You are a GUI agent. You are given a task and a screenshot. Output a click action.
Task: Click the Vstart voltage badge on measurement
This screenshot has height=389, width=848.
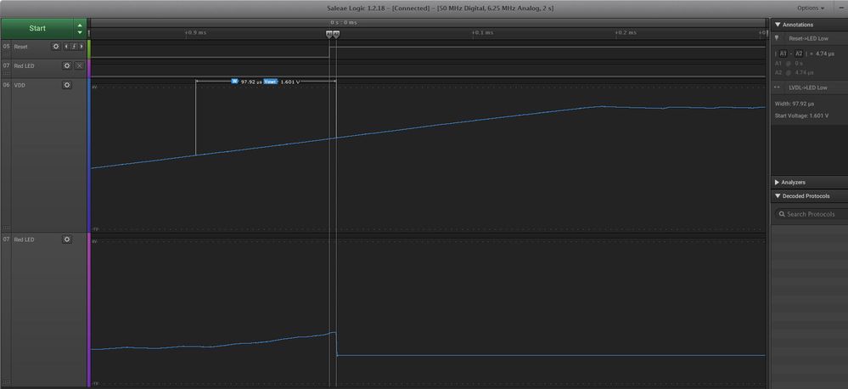tap(271, 82)
